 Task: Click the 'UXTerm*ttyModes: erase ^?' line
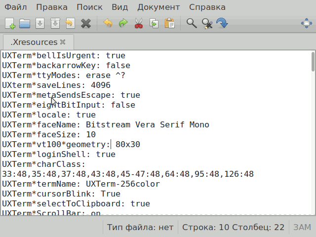[x=64, y=76]
